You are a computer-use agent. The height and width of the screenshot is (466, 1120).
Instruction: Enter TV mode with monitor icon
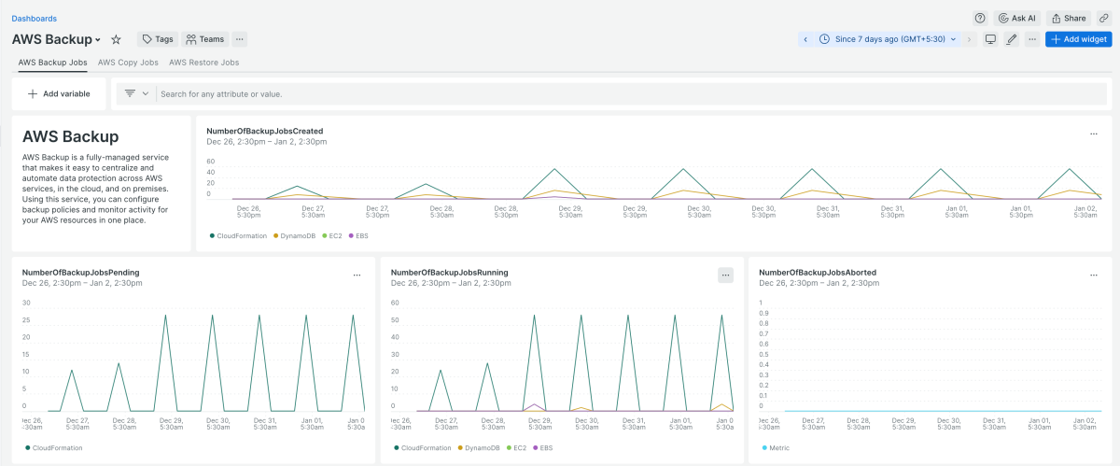pyautogui.click(x=990, y=39)
